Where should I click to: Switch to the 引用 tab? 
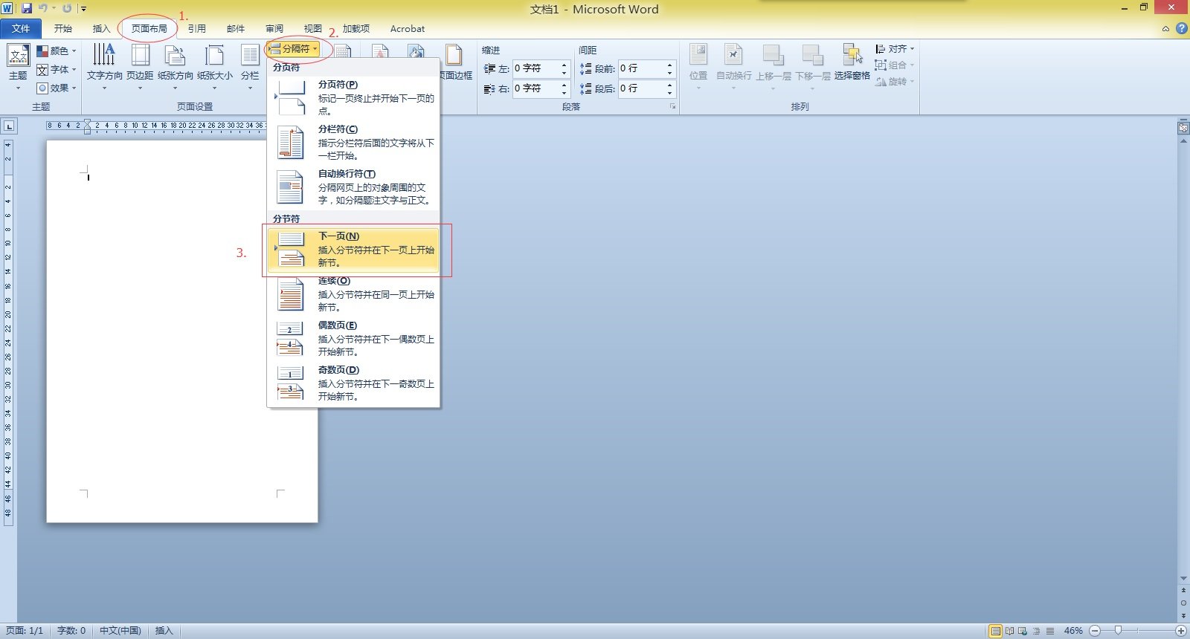point(196,29)
